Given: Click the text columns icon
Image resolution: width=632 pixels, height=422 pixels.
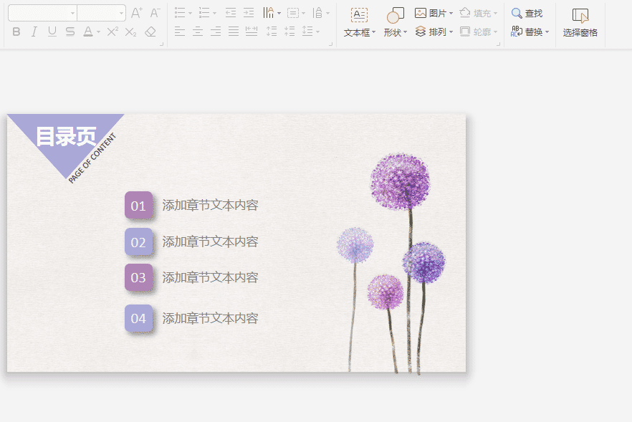Looking at the screenshot, I should pyautogui.click(x=269, y=14).
